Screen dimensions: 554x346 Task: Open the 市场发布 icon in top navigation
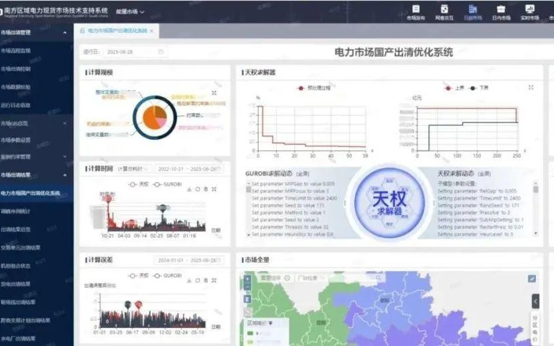(416, 12)
